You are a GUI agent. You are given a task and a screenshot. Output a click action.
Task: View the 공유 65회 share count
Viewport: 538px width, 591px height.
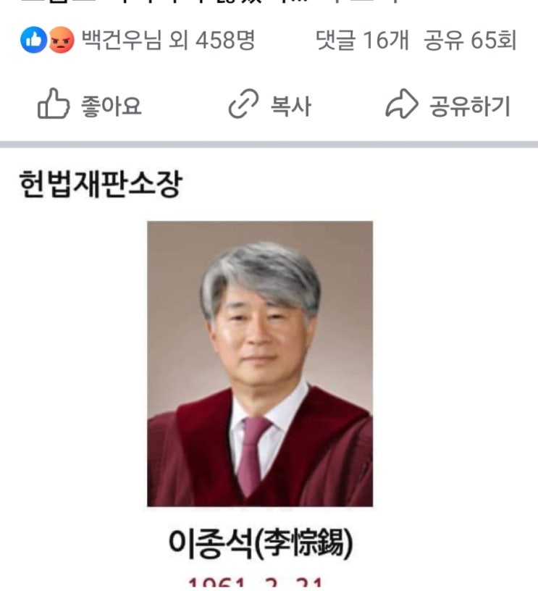(x=470, y=40)
